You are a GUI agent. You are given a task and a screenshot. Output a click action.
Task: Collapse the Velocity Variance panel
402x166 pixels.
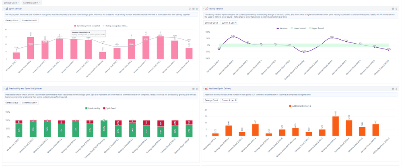pos(204,8)
